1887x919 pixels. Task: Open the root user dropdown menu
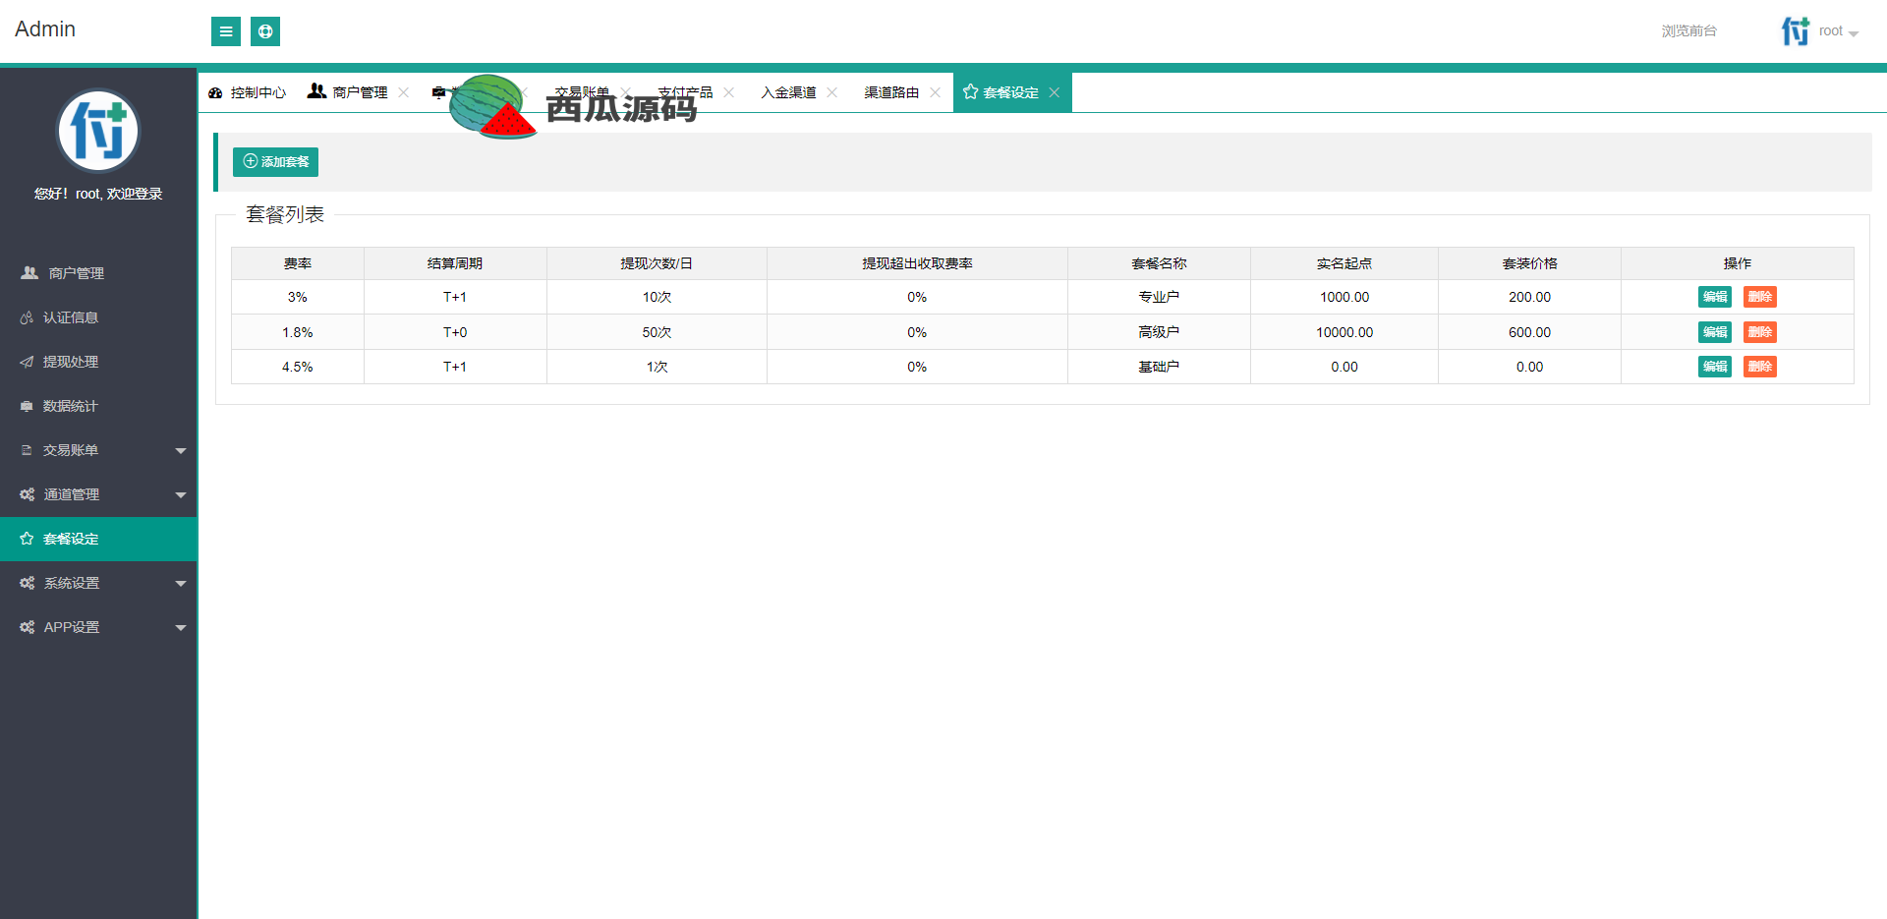(x=1839, y=31)
